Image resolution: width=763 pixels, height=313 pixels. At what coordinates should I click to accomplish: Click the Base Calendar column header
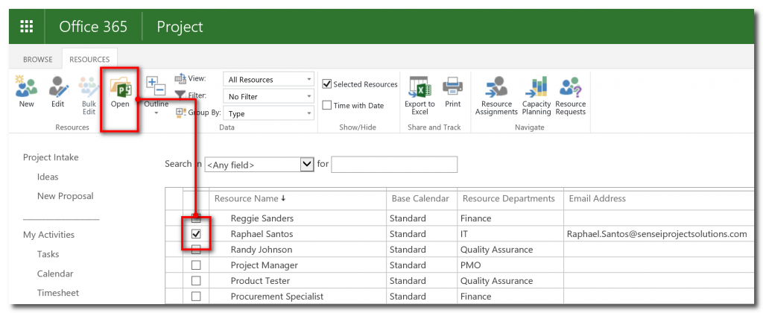coord(422,199)
